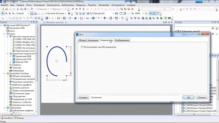
Task: Select COM2: Modbus PLC connection item
Action: click(x=25, y=42)
